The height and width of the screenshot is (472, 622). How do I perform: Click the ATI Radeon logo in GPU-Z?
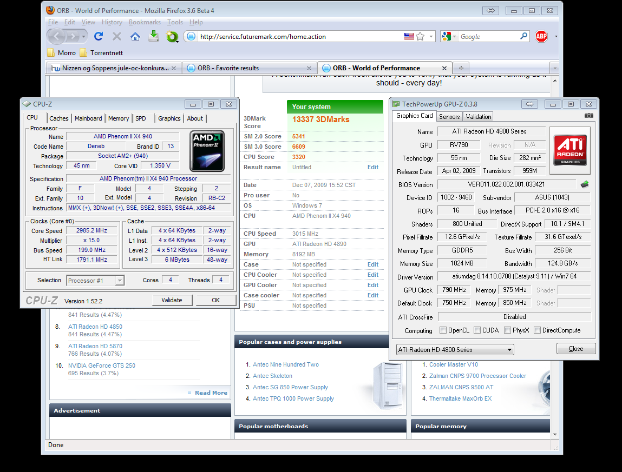(x=570, y=150)
